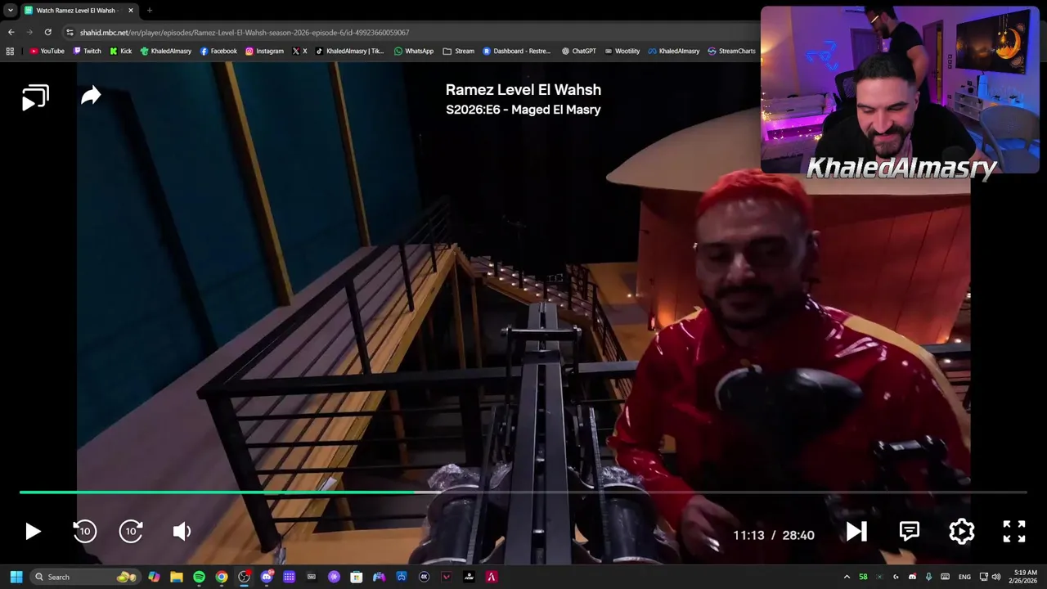
Task: Open the X bookmark
Action: coord(299,51)
